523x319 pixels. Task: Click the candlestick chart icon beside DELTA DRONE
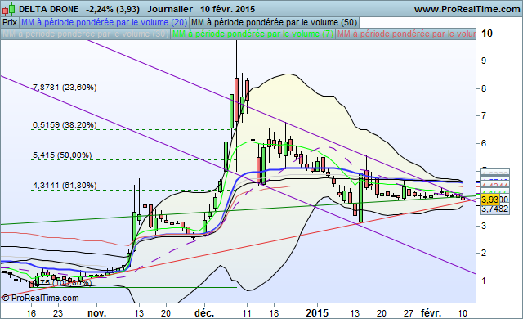point(9,9)
